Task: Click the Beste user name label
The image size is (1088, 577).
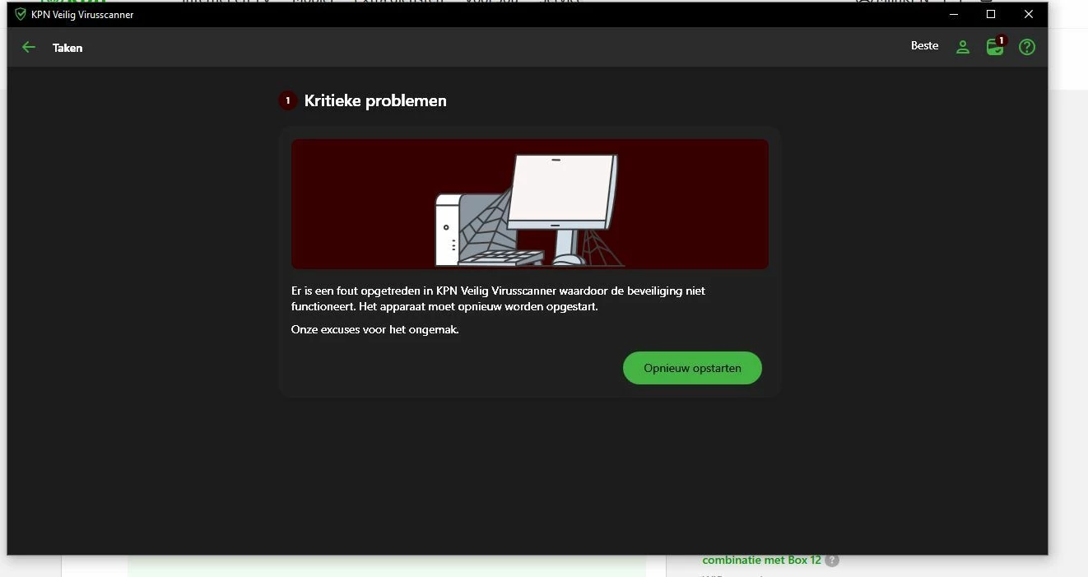Action: [924, 46]
